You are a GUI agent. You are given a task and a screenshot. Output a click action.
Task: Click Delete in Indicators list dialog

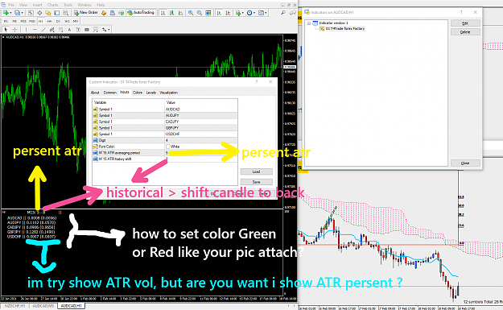pyautogui.click(x=465, y=32)
